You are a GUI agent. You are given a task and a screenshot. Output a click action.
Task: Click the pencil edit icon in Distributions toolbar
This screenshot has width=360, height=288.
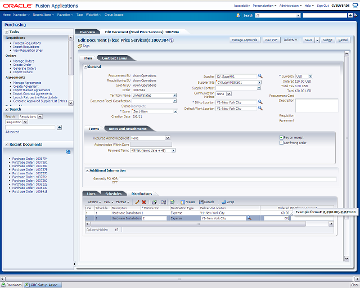point(137,202)
